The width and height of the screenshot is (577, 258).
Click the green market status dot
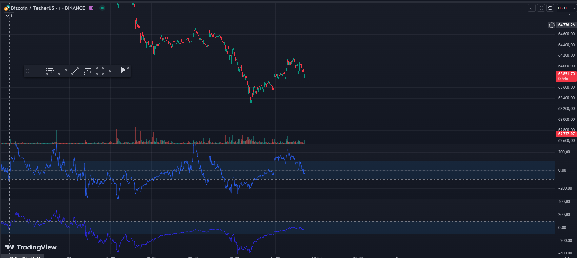(102, 8)
